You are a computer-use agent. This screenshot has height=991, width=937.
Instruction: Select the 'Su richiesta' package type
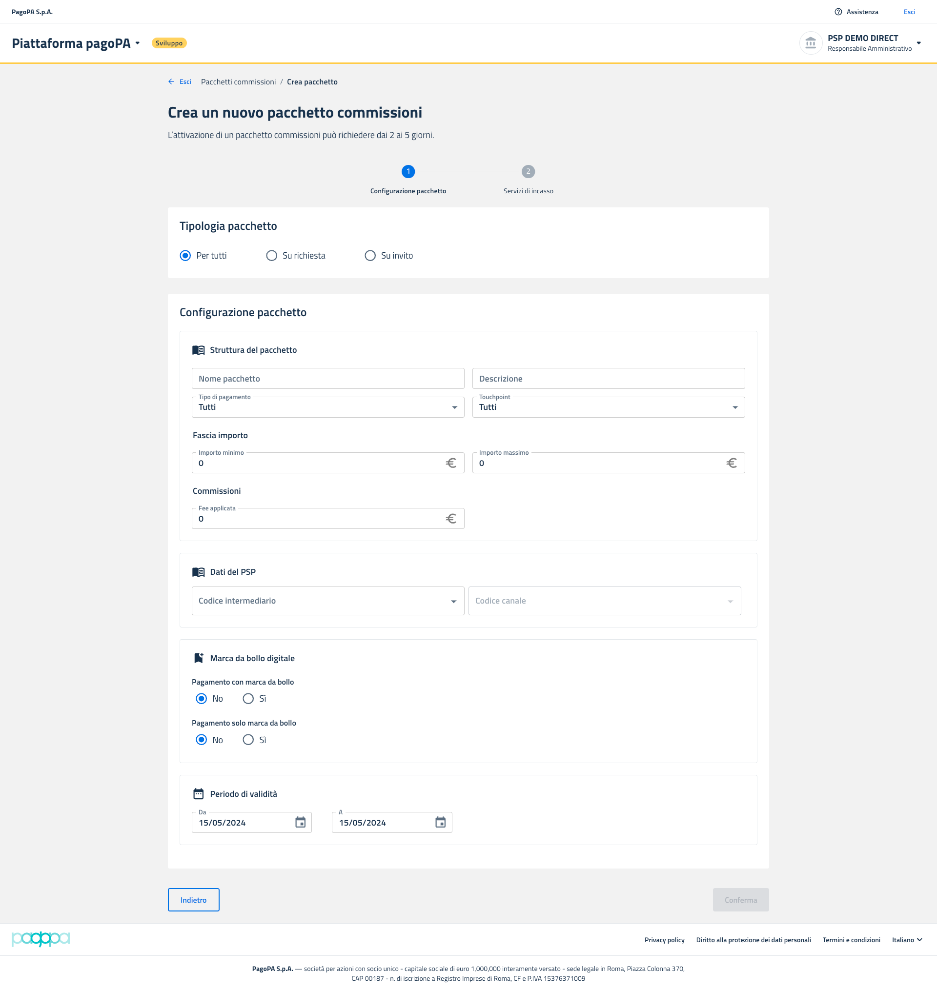pyautogui.click(x=271, y=256)
